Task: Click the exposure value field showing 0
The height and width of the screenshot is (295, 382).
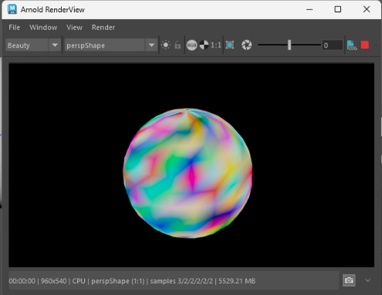Action: pos(332,45)
